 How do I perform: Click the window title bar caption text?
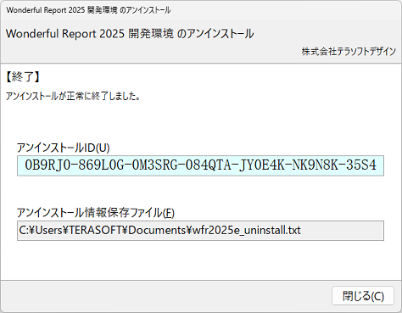click(x=88, y=10)
